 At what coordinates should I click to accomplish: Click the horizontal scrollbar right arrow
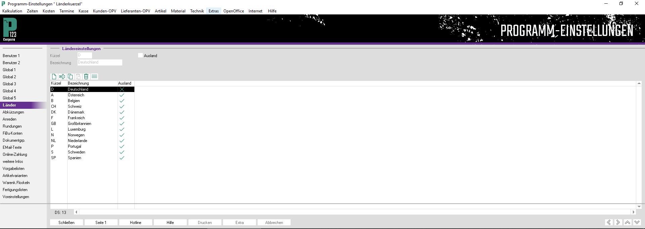click(x=634, y=212)
